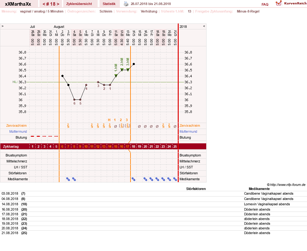Click the 2.hM green triangle marker
307x251 pixels.
pos(122,70)
